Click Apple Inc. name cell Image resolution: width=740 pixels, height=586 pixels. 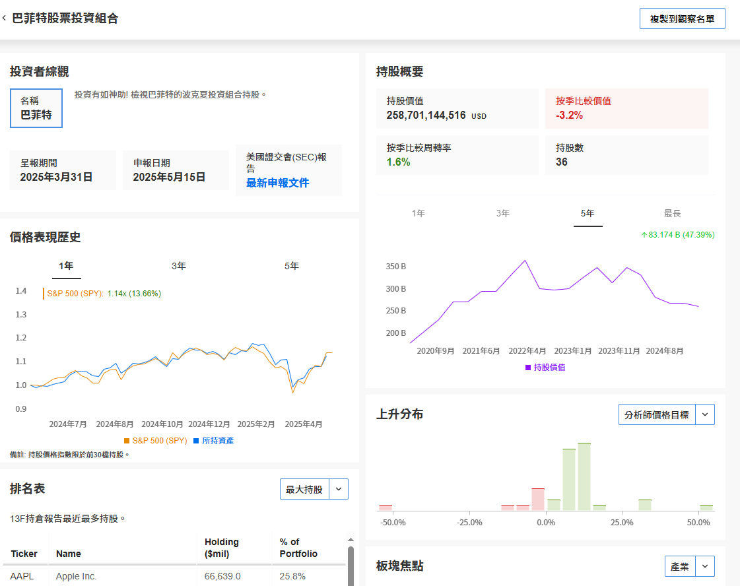[x=77, y=577]
